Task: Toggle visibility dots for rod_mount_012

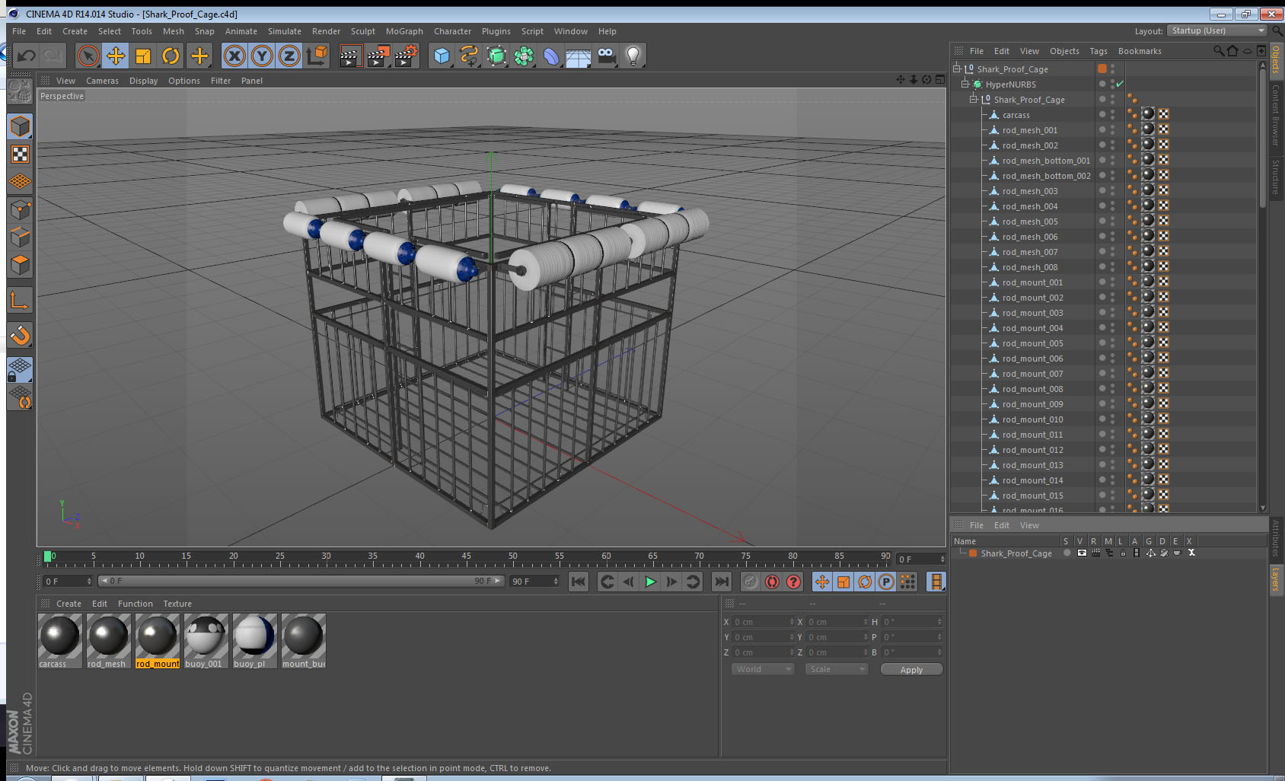Action: [1112, 450]
